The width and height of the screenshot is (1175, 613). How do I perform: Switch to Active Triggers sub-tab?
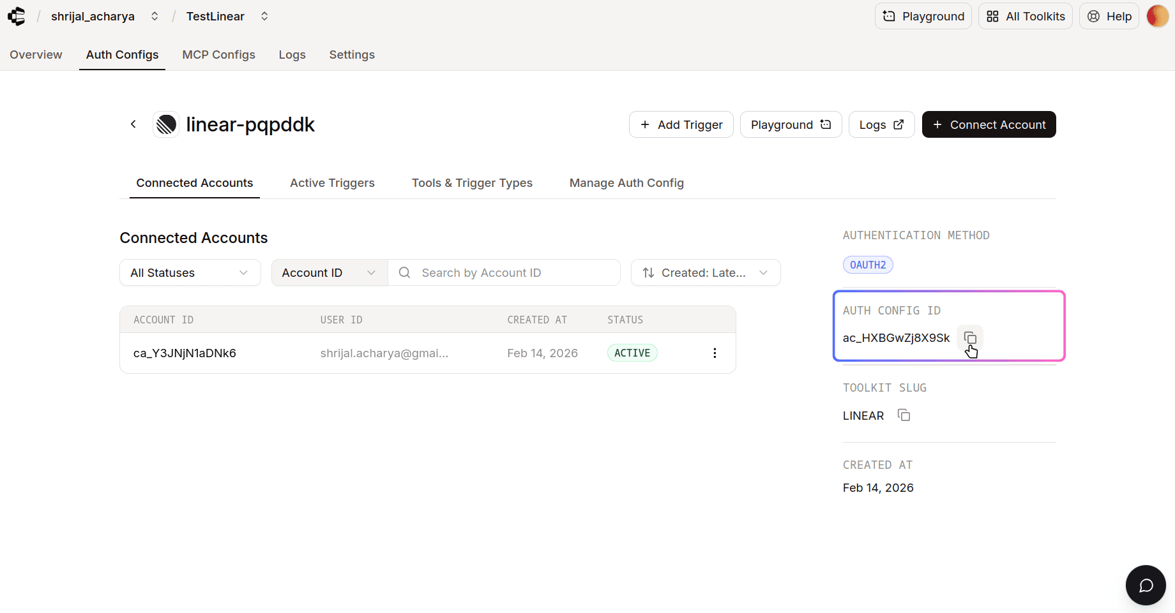click(332, 183)
